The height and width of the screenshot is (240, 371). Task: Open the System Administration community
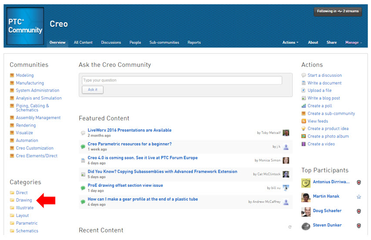pyautogui.click(x=37, y=90)
